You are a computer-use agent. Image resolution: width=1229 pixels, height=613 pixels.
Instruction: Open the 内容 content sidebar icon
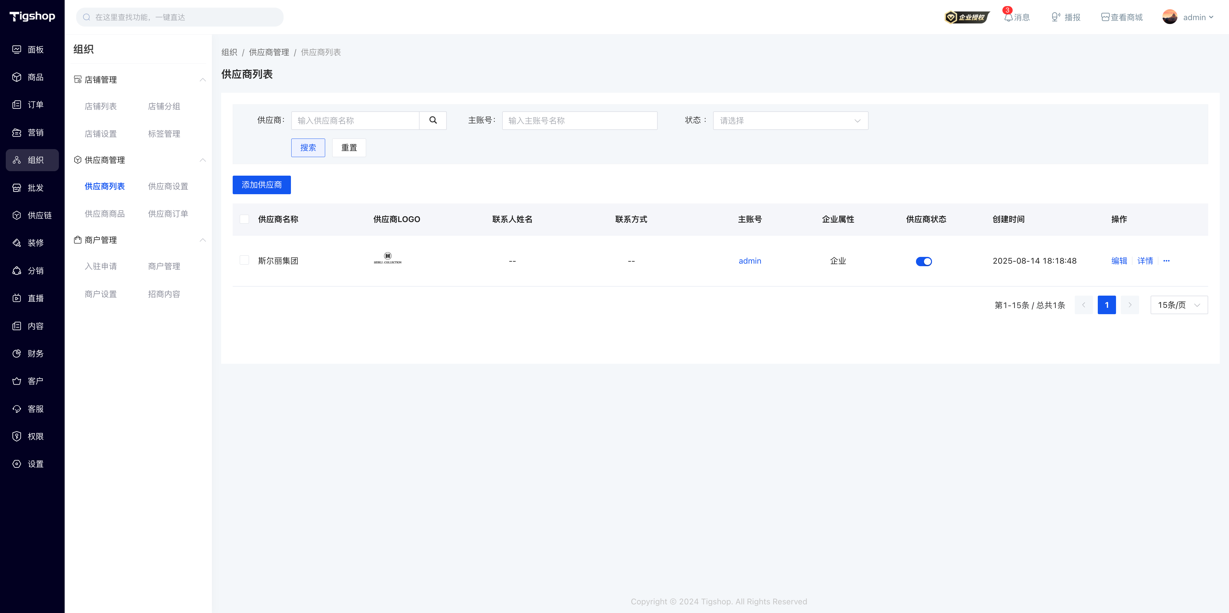tap(17, 326)
